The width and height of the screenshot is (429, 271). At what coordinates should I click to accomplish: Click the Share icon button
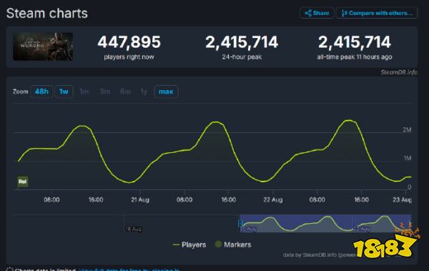[x=317, y=13]
